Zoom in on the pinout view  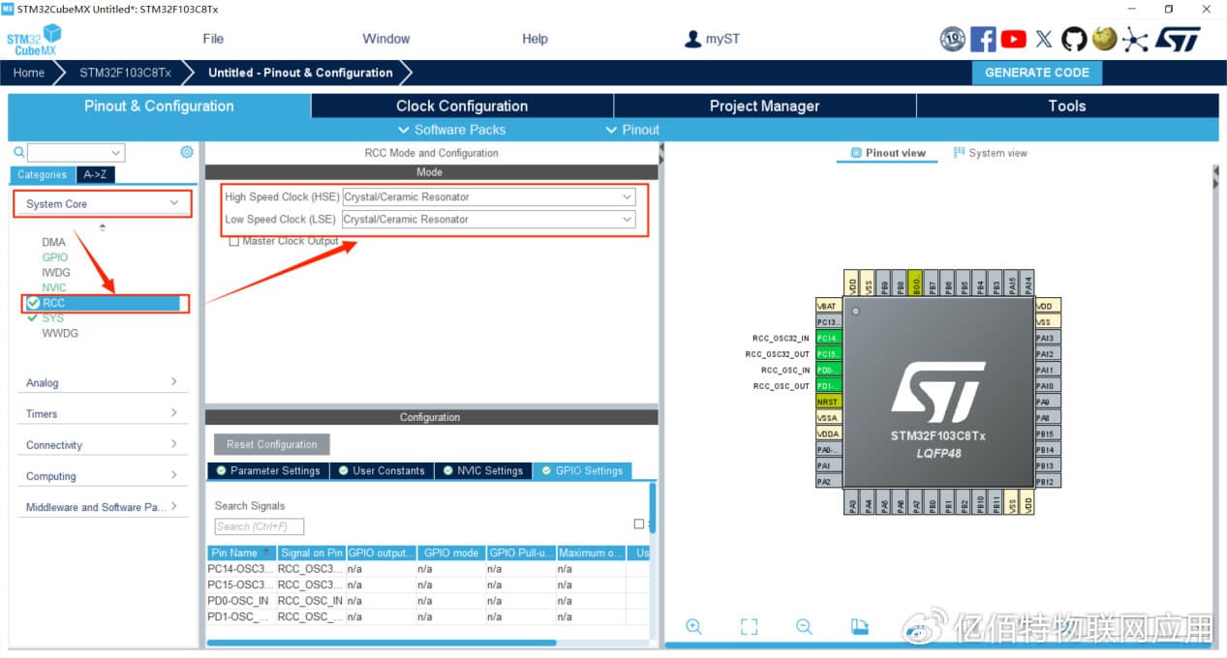coord(693,626)
